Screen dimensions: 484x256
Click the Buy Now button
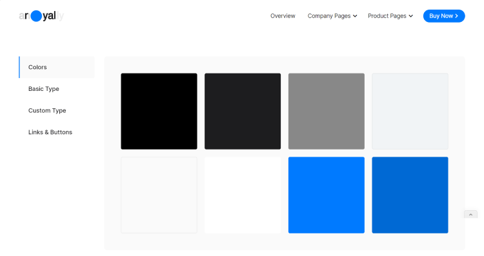(x=444, y=16)
